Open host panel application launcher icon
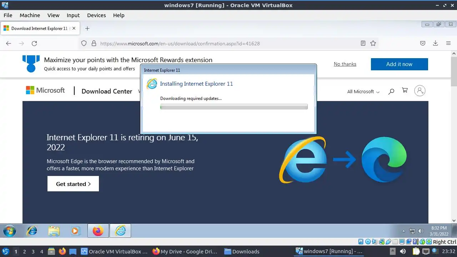Screen dimensions: 457x257 pos(5,252)
